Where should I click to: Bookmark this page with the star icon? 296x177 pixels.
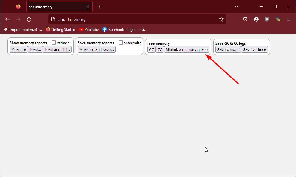pyautogui.click(x=221, y=19)
